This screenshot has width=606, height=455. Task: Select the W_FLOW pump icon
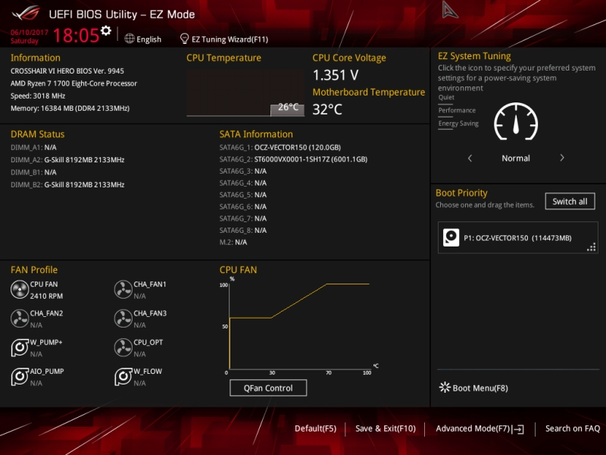click(123, 376)
